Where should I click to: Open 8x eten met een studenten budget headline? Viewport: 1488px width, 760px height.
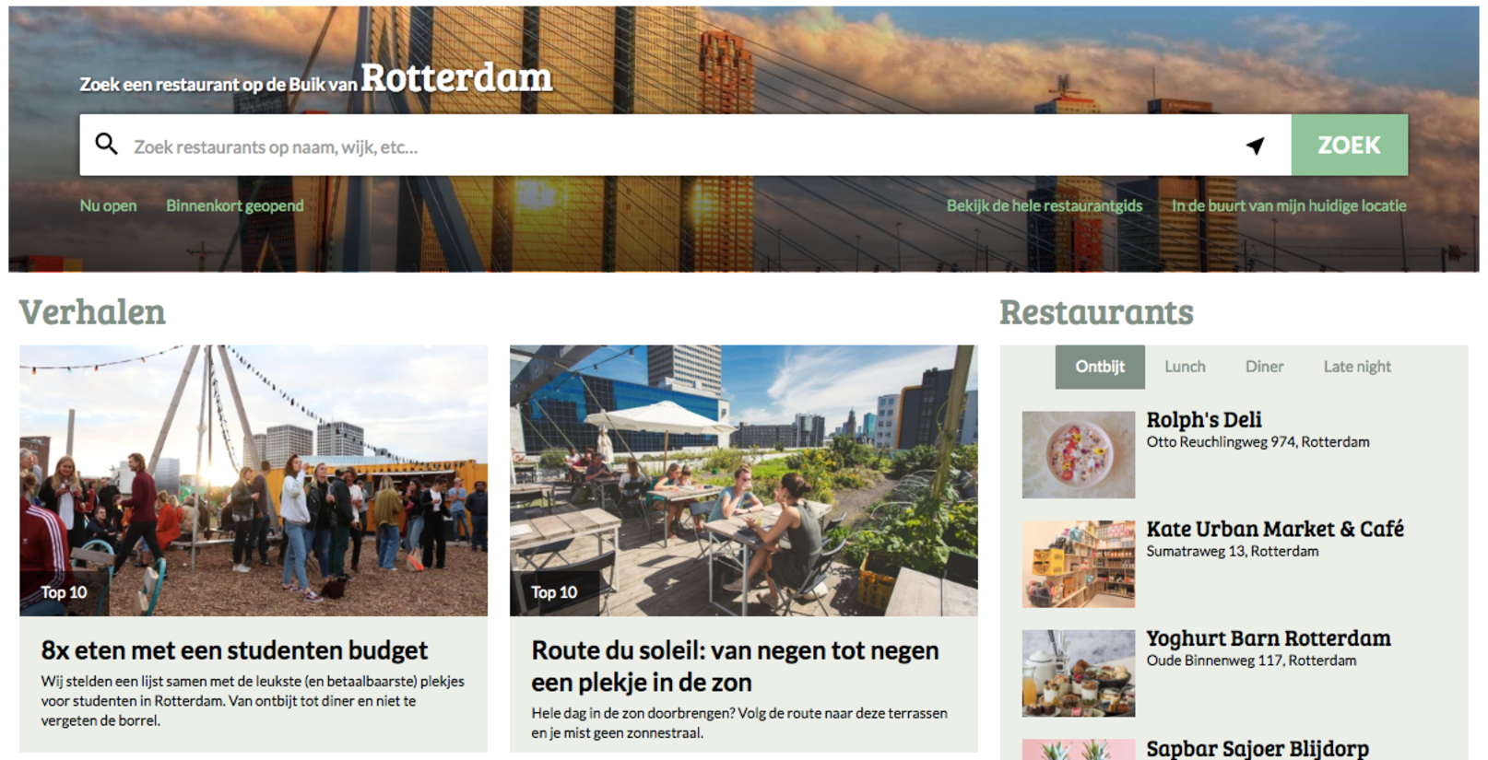[x=234, y=650]
